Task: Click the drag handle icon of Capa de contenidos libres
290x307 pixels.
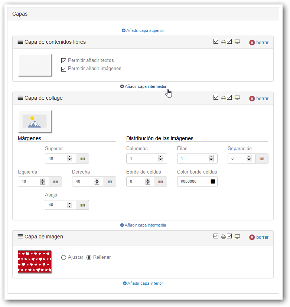Action: click(20, 42)
